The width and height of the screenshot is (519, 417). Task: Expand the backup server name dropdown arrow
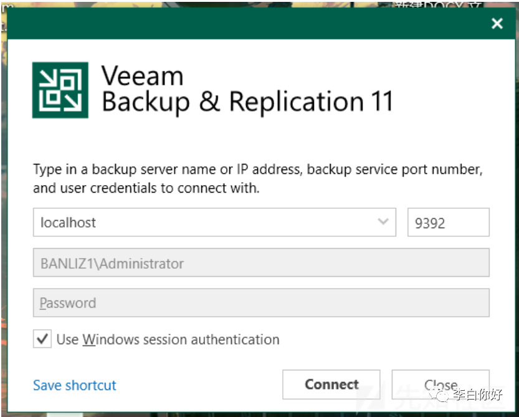tap(383, 221)
